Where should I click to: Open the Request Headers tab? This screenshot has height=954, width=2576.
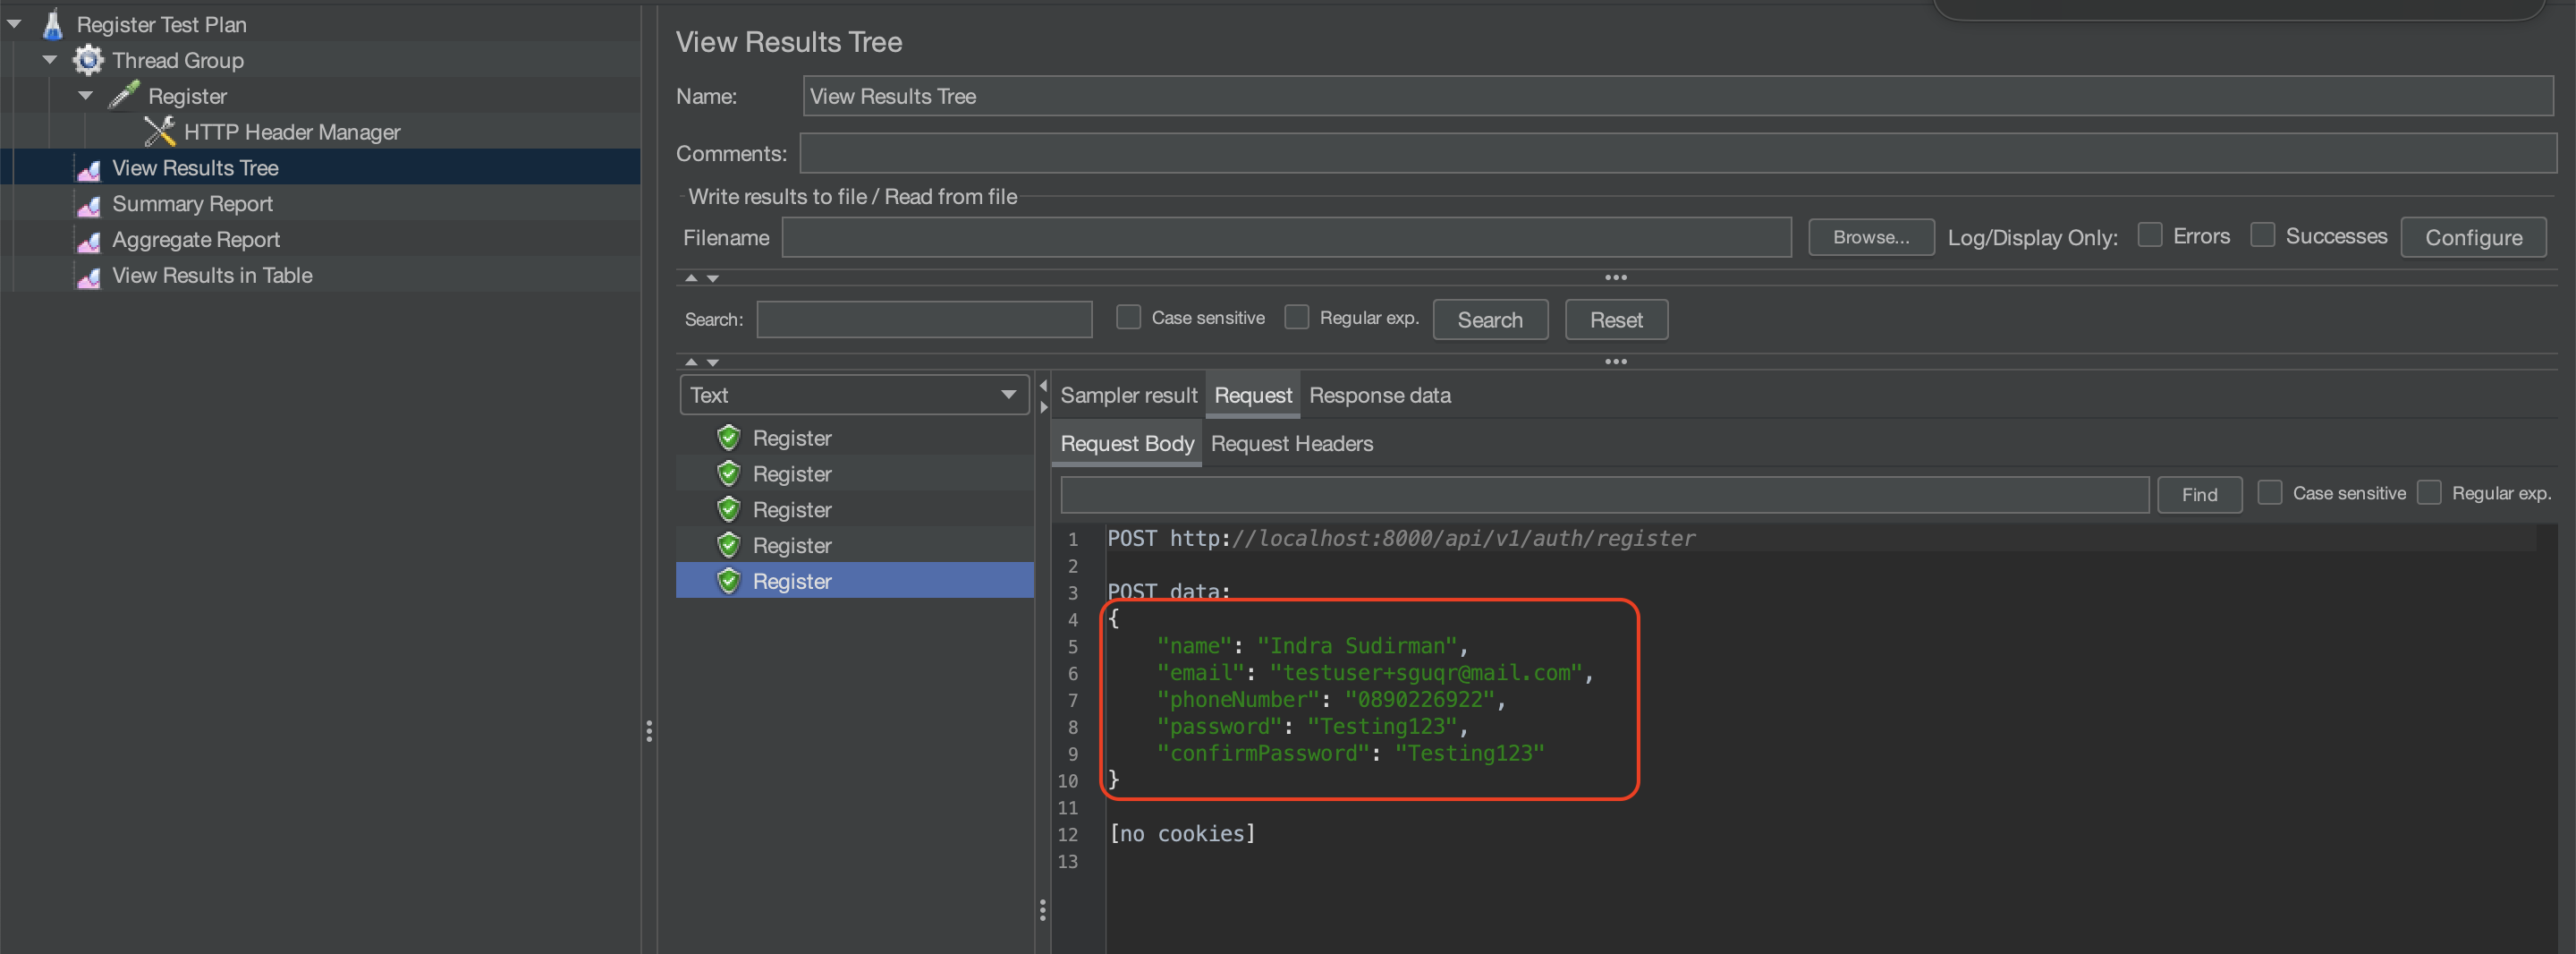tap(1291, 444)
